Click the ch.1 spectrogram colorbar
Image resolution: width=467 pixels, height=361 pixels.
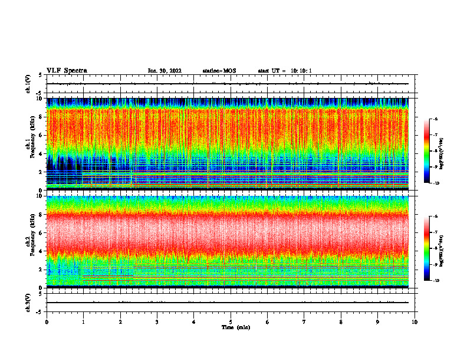click(x=426, y=151)
